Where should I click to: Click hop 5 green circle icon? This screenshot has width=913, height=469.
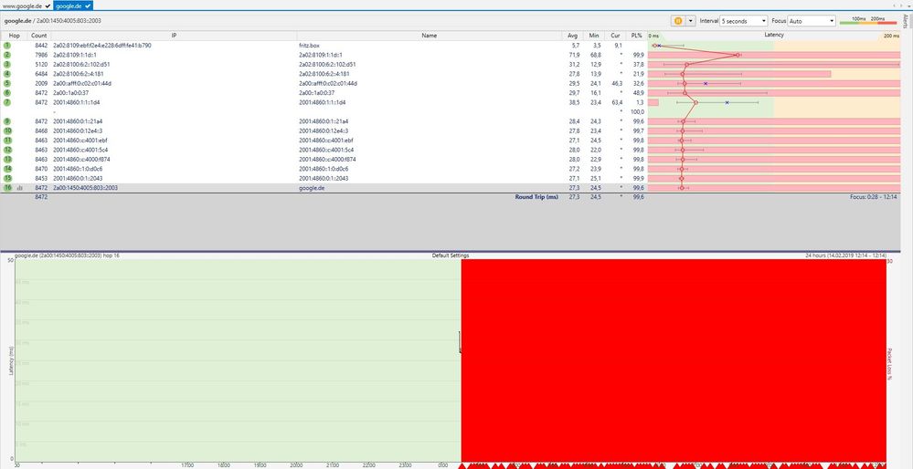point(7,83)
